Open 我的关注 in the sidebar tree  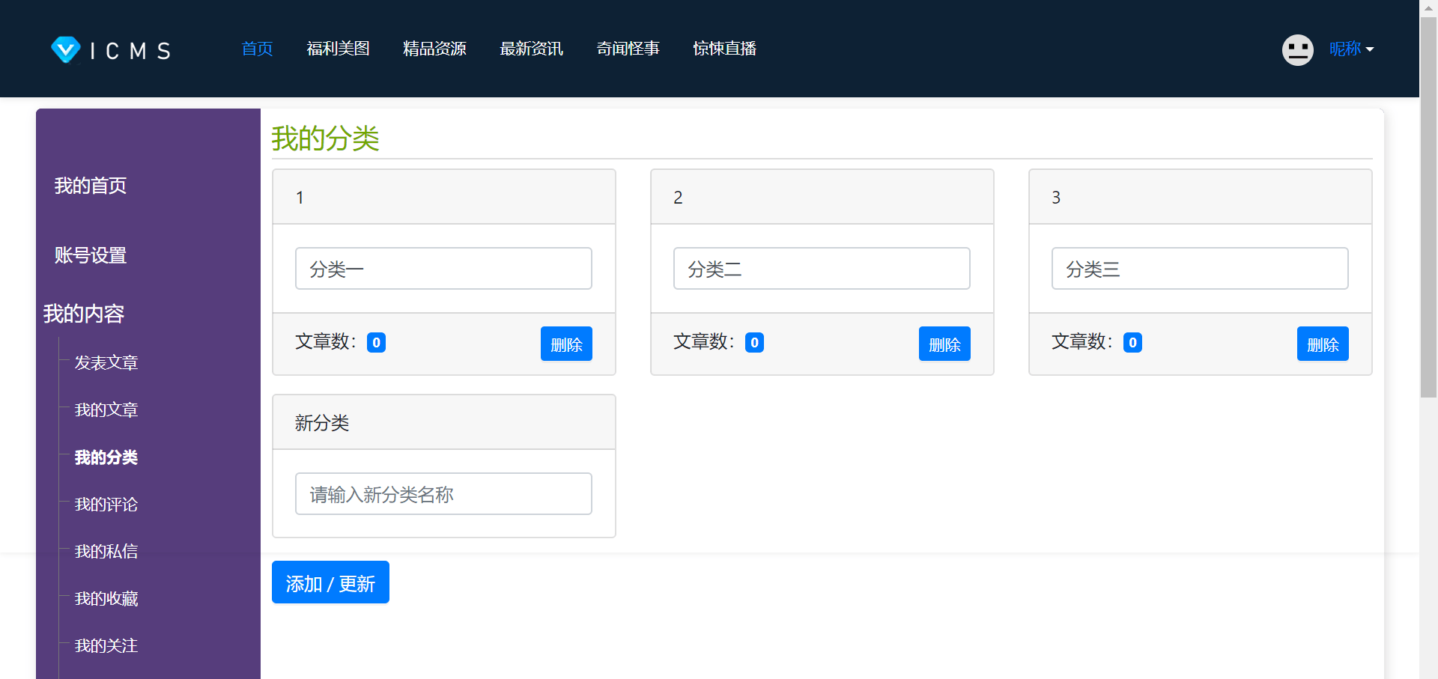[106, 646]
